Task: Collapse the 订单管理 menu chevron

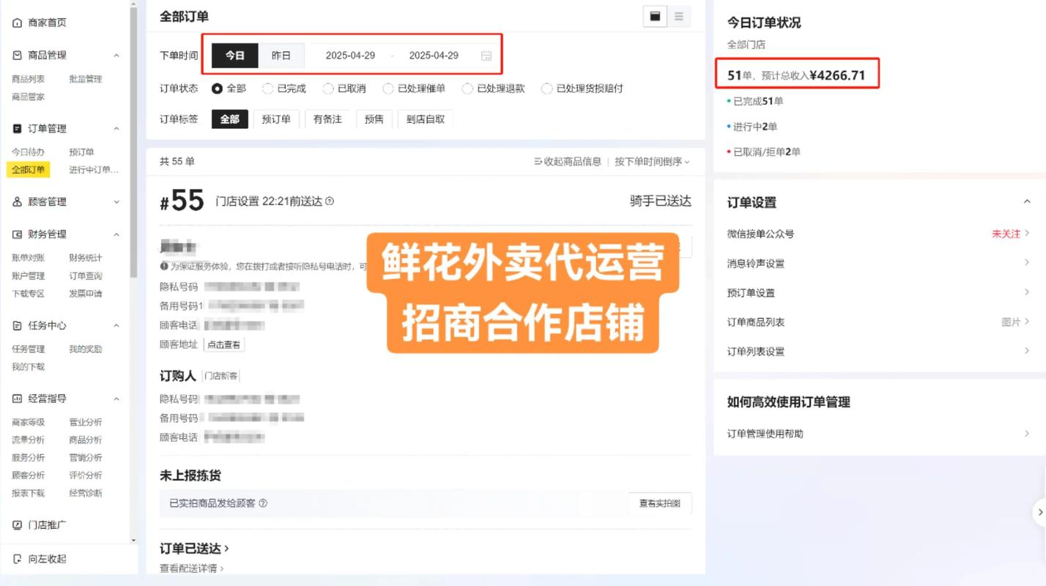Action: click(x=116, y=128)
